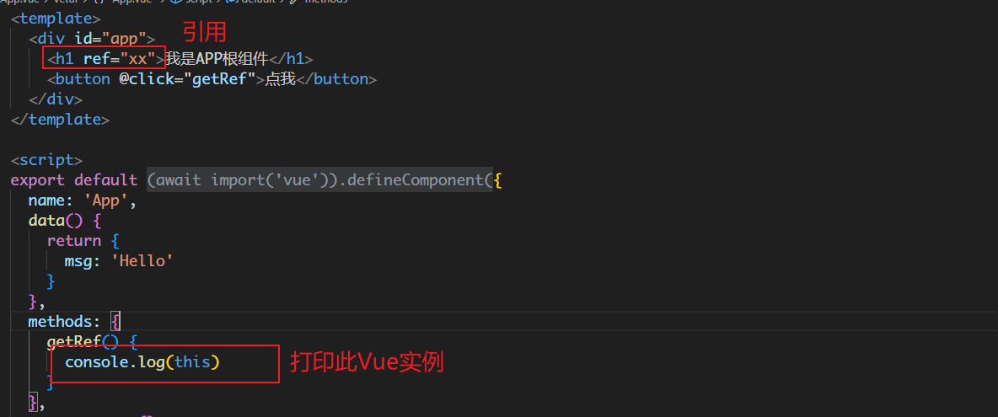Viewport: 998px width, 417px height.
Task: Click the opening template tag
Action: (x=56, y=18)
